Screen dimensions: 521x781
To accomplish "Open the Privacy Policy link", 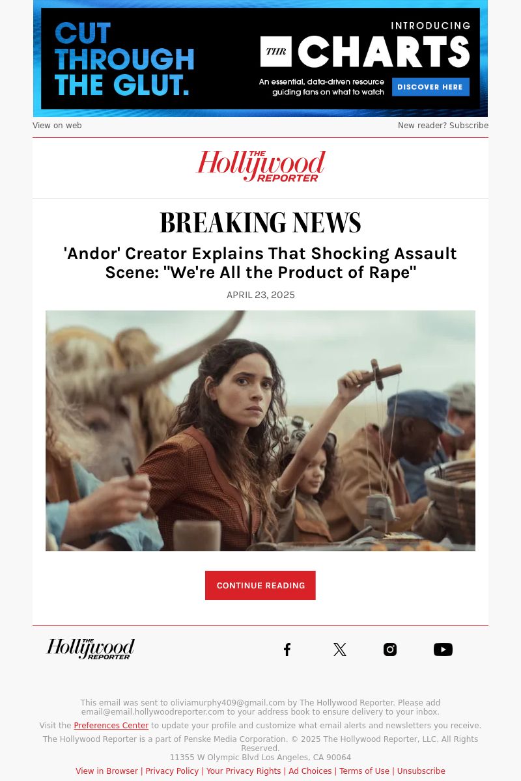I will (x=172, y=771).
